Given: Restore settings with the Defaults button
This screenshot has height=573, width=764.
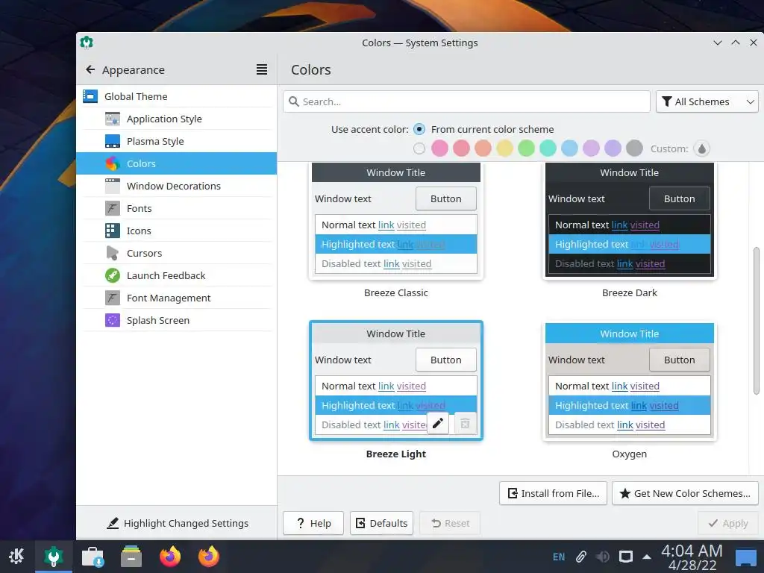Looking at the screenshot, I should (381, 523).
